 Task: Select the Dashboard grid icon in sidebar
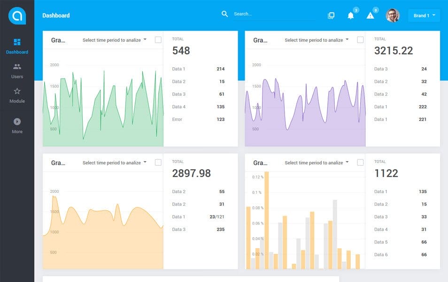click(17, 42)
